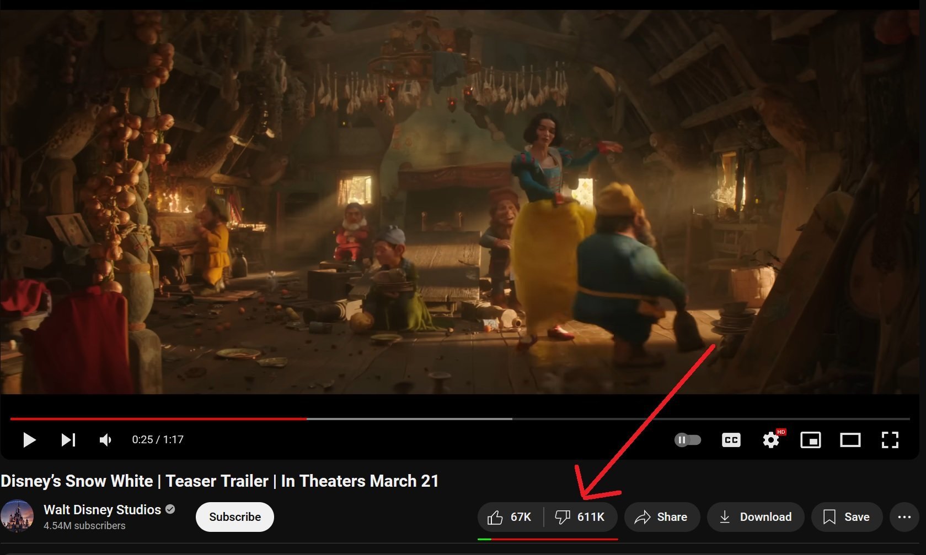Open the Share dialog

[662, 517]
